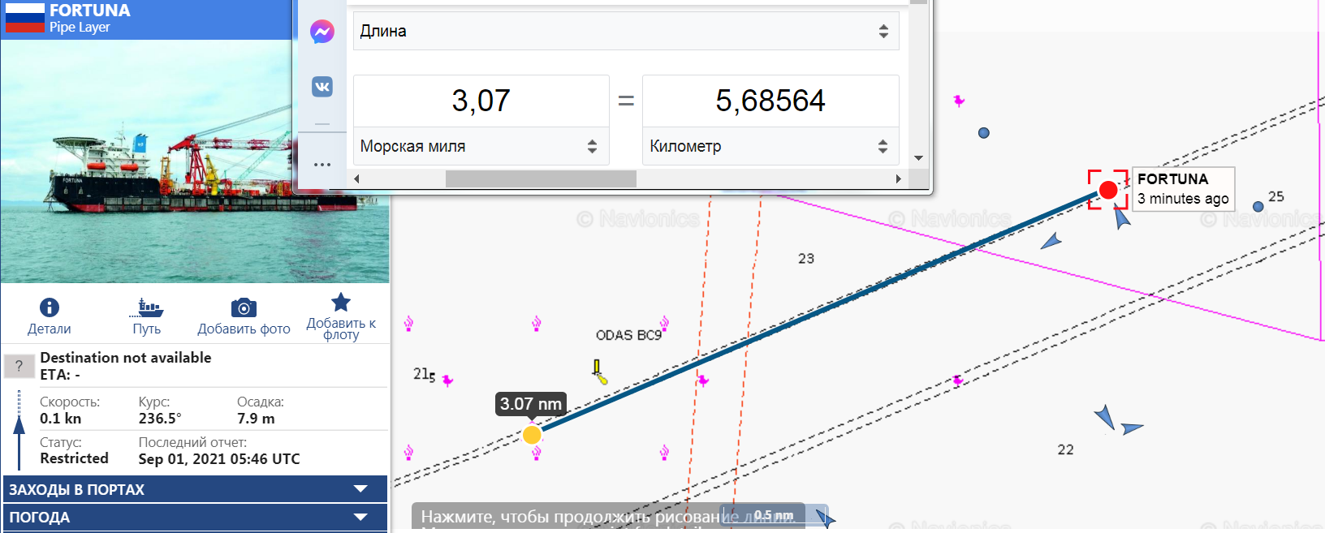This screenshot has height=533, width=1325.
Task: Open the three-dots more options icon
Action: [322, 165]
